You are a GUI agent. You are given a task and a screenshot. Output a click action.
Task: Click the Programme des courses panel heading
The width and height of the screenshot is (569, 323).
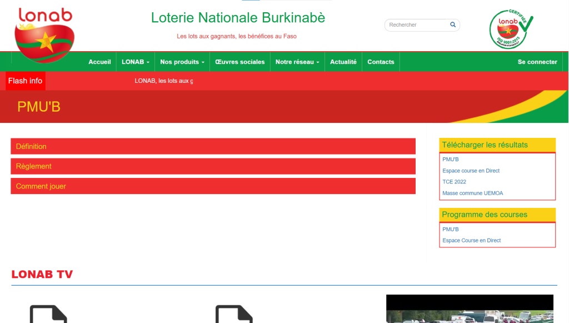pyautogui.click(x=497, y=215)
